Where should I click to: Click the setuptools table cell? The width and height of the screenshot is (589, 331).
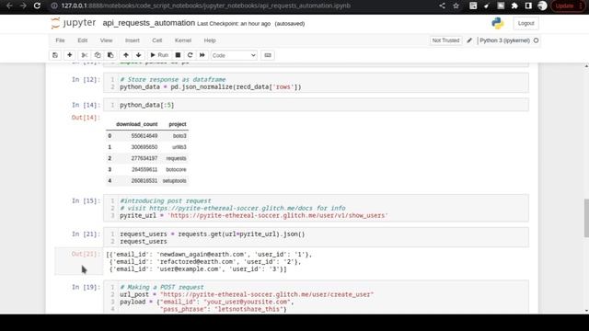click(174, 181)
